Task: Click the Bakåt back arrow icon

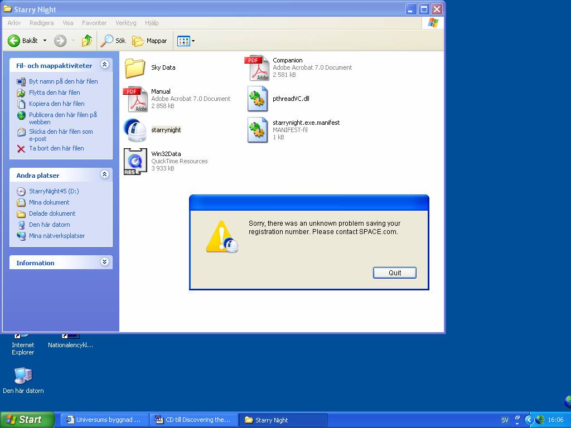Action: pyautogui.click(x=14, y=41)
